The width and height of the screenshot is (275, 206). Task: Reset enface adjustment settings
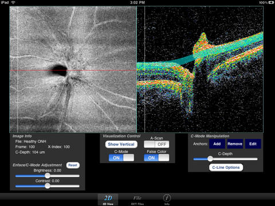73,165
